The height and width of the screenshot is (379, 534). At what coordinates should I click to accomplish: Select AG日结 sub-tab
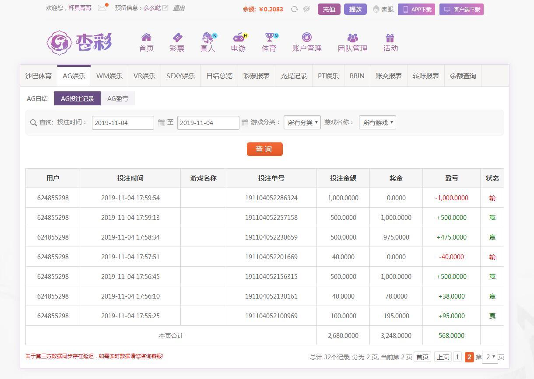[37, 99]
